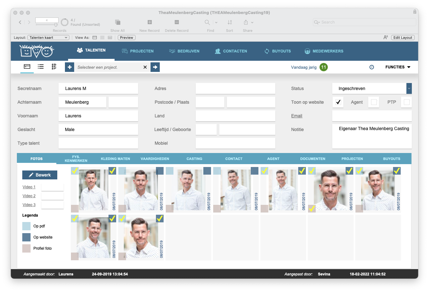Select the detailed list view icon
Viewport: 429px width, 292px height.
(54, 66)
